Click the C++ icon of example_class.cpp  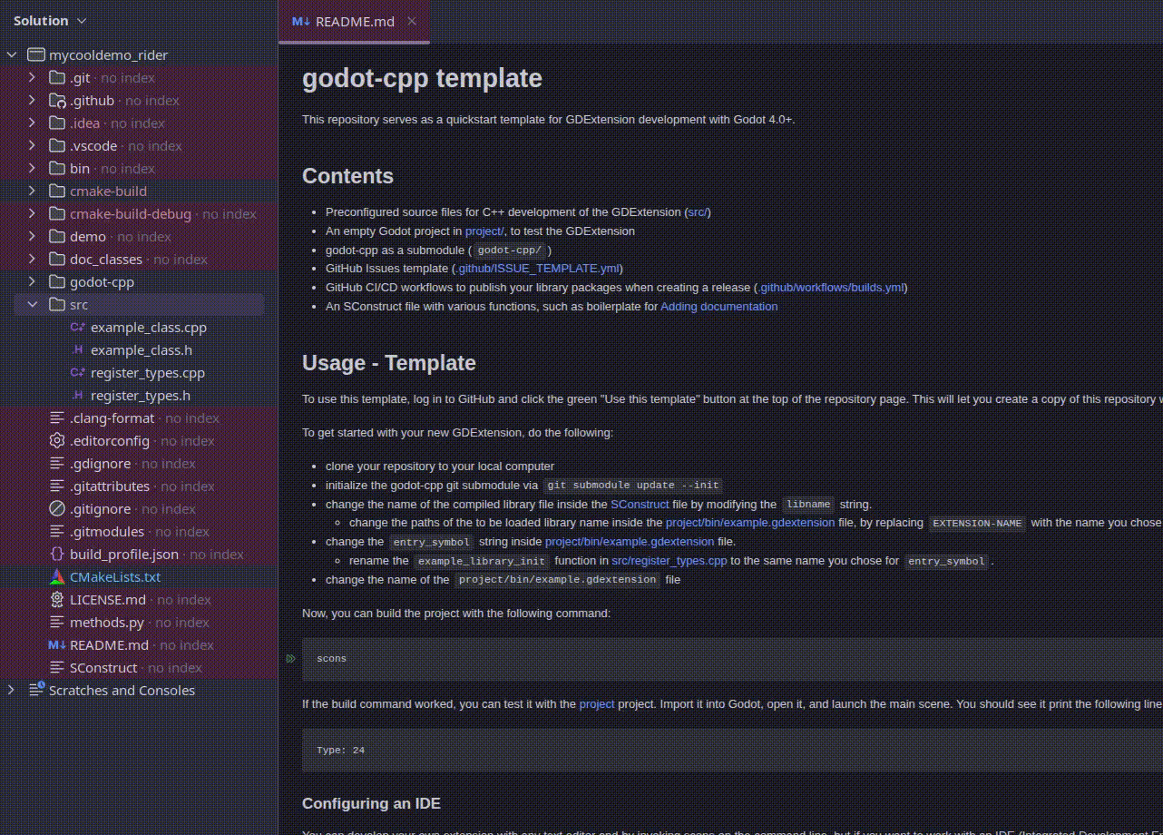pos(78,328)
